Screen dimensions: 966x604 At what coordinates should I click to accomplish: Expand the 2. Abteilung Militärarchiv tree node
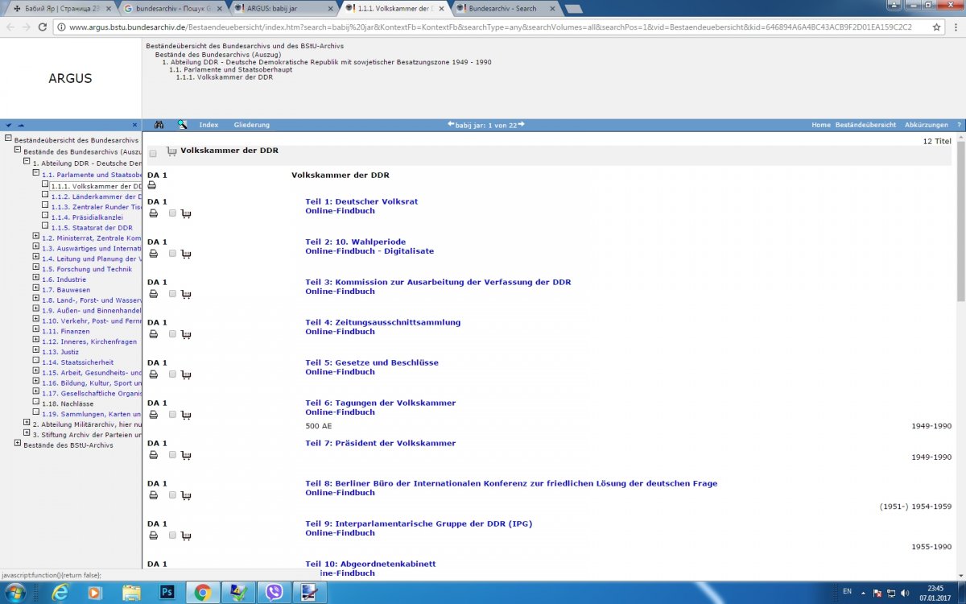point(27,422)
